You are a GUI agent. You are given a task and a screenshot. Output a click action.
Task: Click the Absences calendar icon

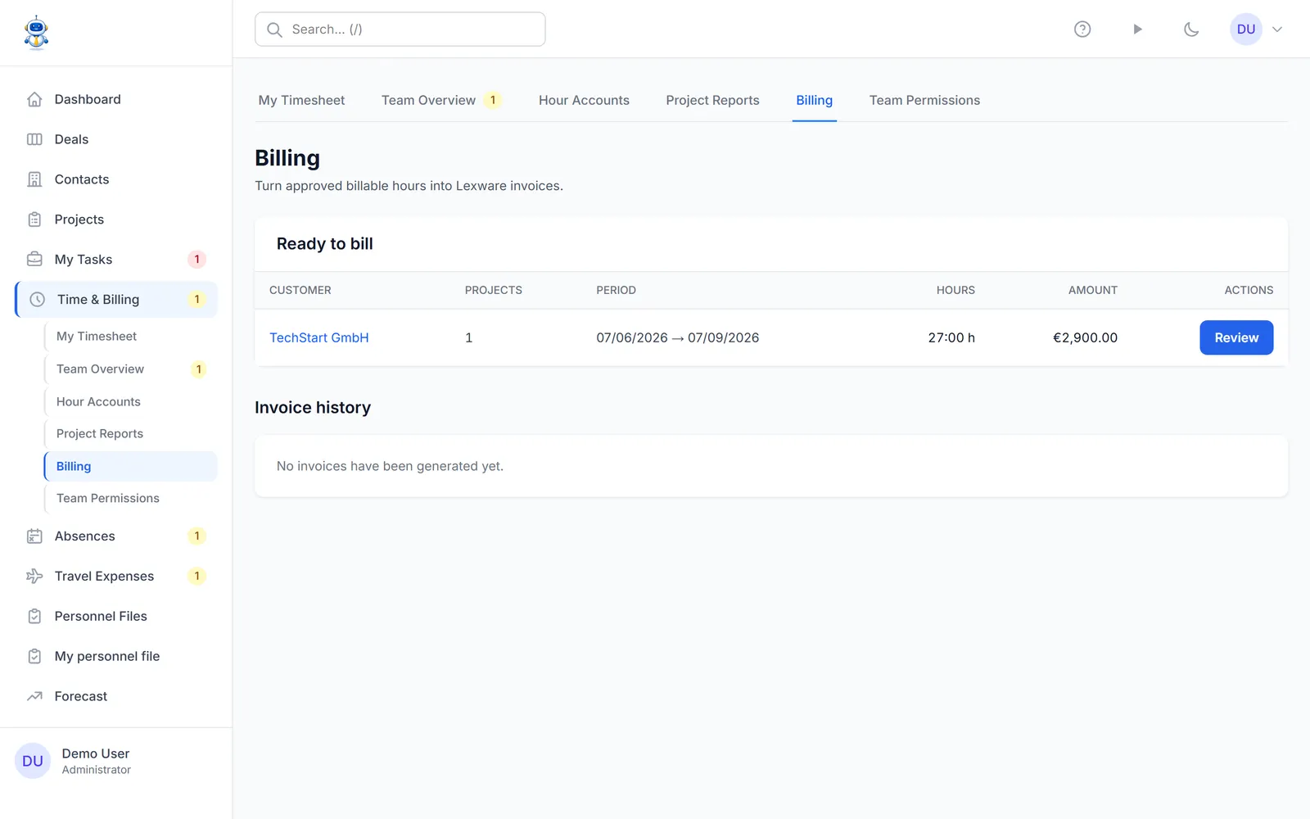click(34, 536)
